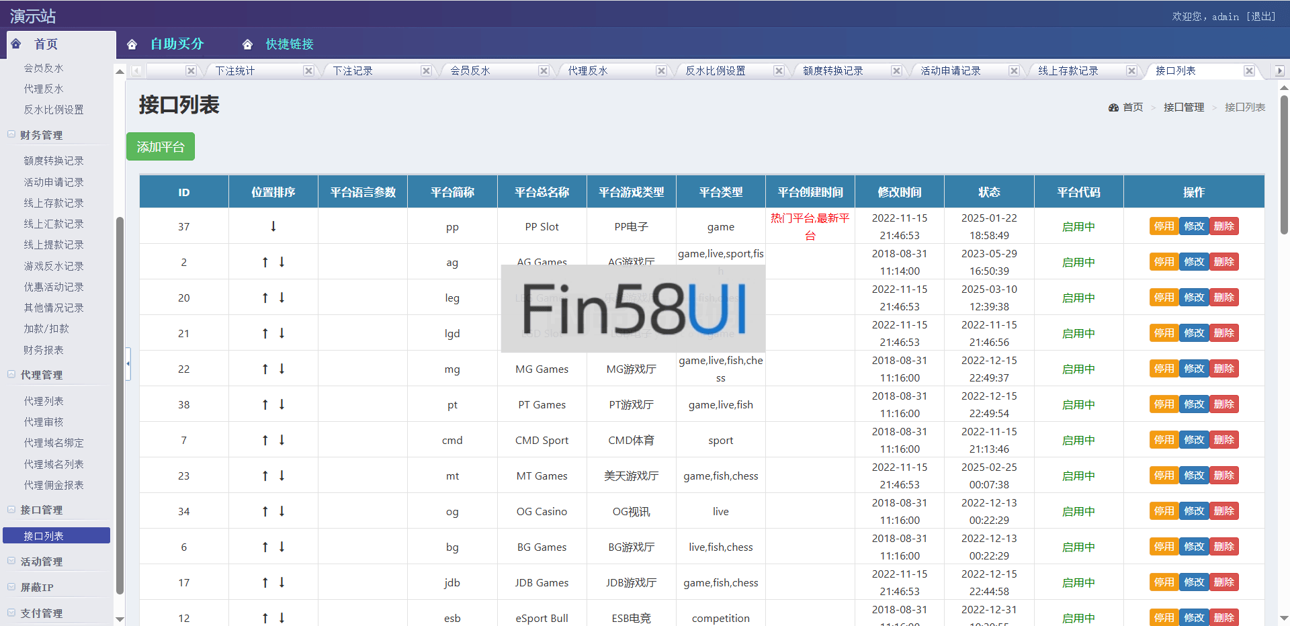Click the home icon beside 自助买分
The height and width of the screenshot is (626, 1290).
[132, 44]
